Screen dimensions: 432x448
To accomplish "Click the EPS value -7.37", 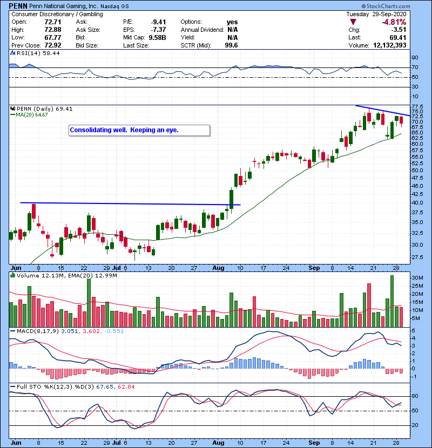I will (x=158, y=30).
